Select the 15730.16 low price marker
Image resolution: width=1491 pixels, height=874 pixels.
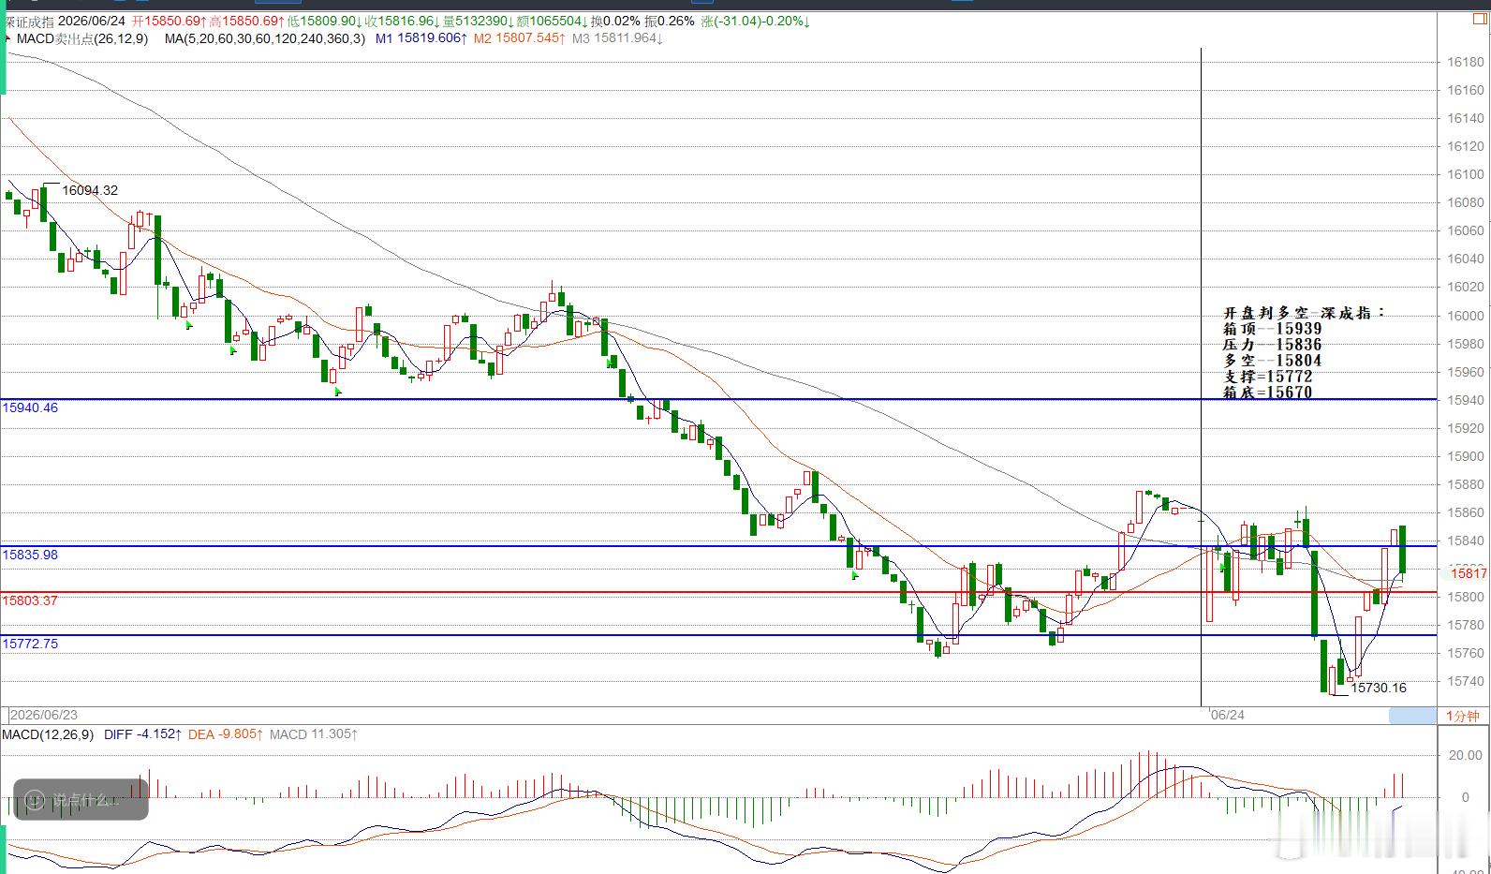1379,688
